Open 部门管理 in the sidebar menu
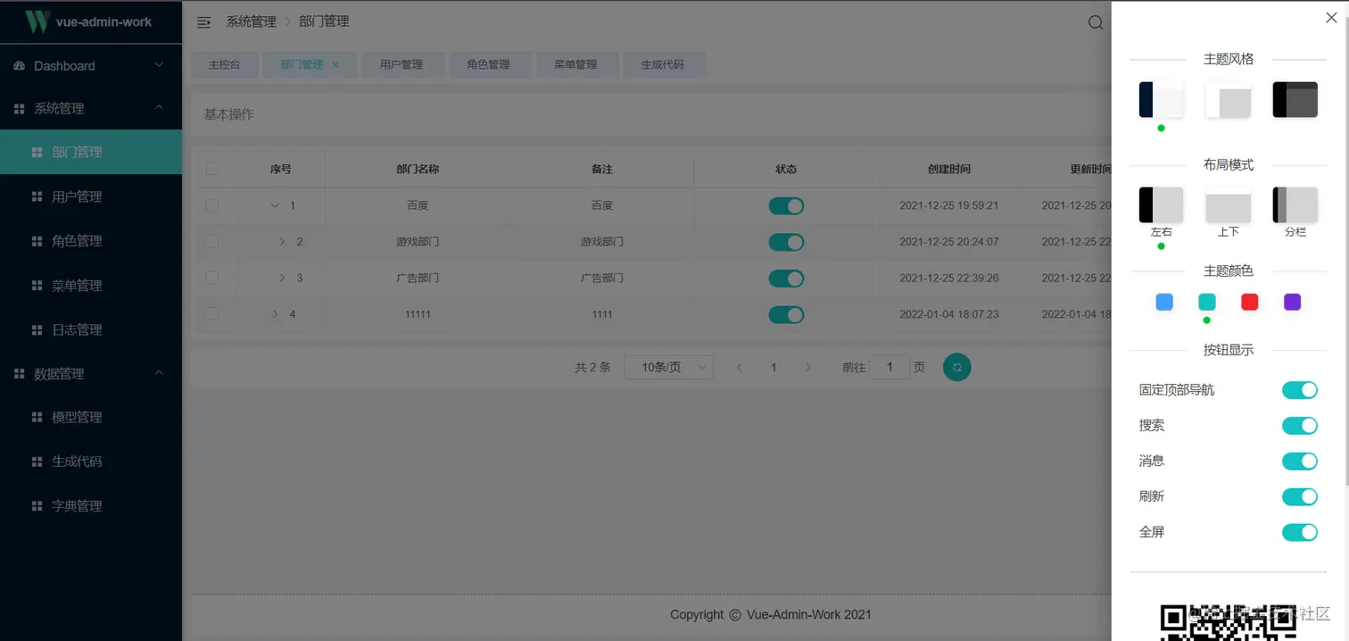This screenshot has height=641, width=1349. point(91,152)
